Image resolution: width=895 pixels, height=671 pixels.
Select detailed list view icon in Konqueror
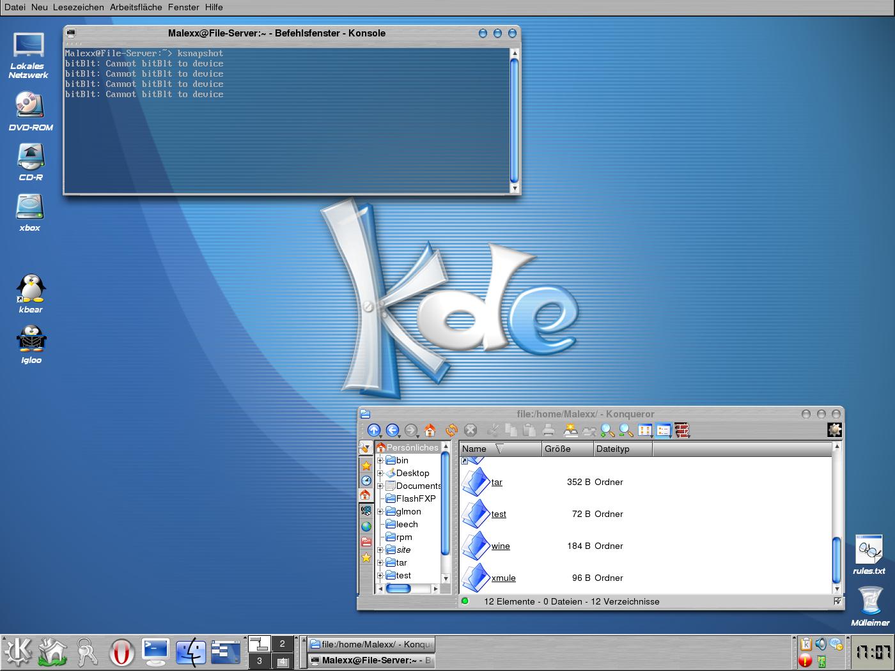(663, 431)
